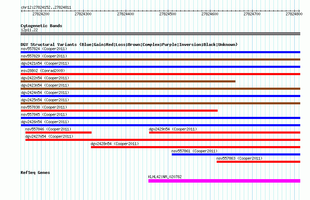Click ruler position 27824500
Screen dimensions: 310x200
point(168,14)
